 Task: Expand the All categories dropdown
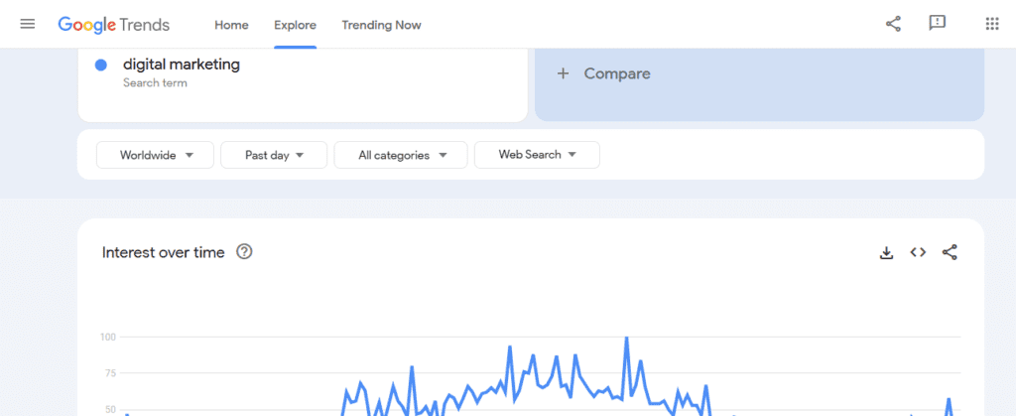pyautogui.click(x=400, y=155)
